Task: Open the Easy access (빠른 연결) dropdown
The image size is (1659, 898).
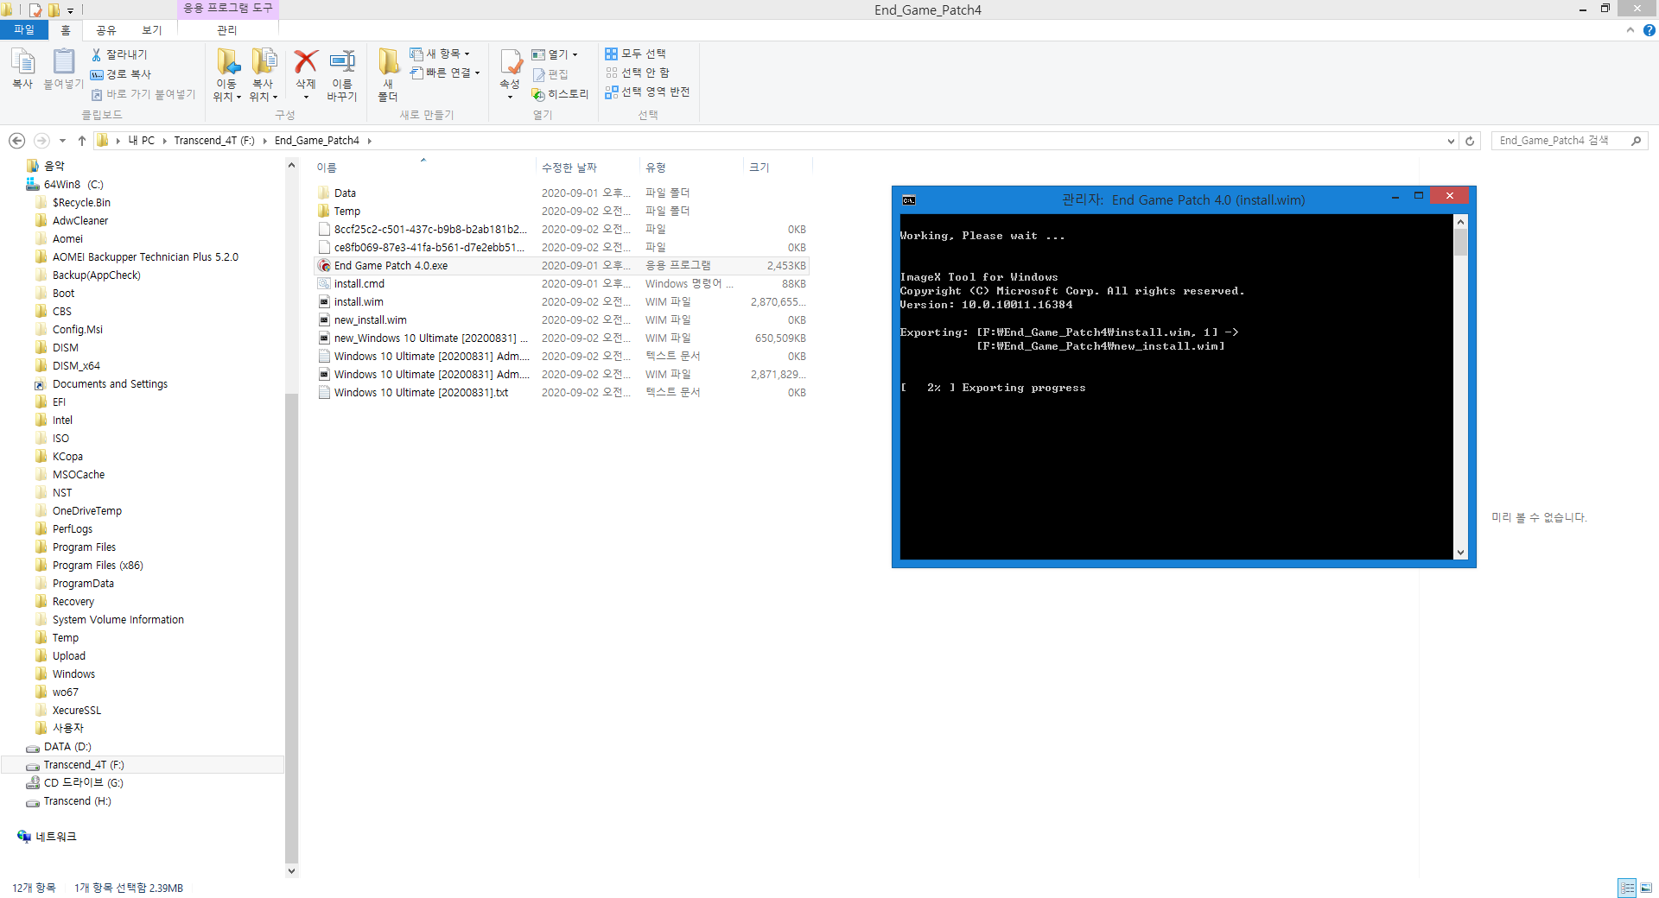Action: [x=445, y=73]
